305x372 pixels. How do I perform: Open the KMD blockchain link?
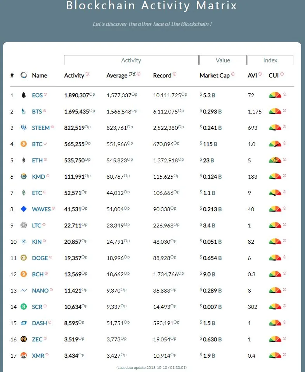click(x=38, y=177)
